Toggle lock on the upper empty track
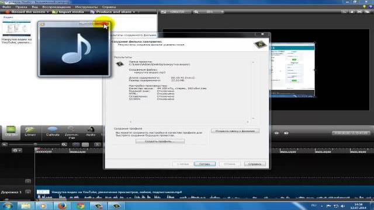 (28, 181)
